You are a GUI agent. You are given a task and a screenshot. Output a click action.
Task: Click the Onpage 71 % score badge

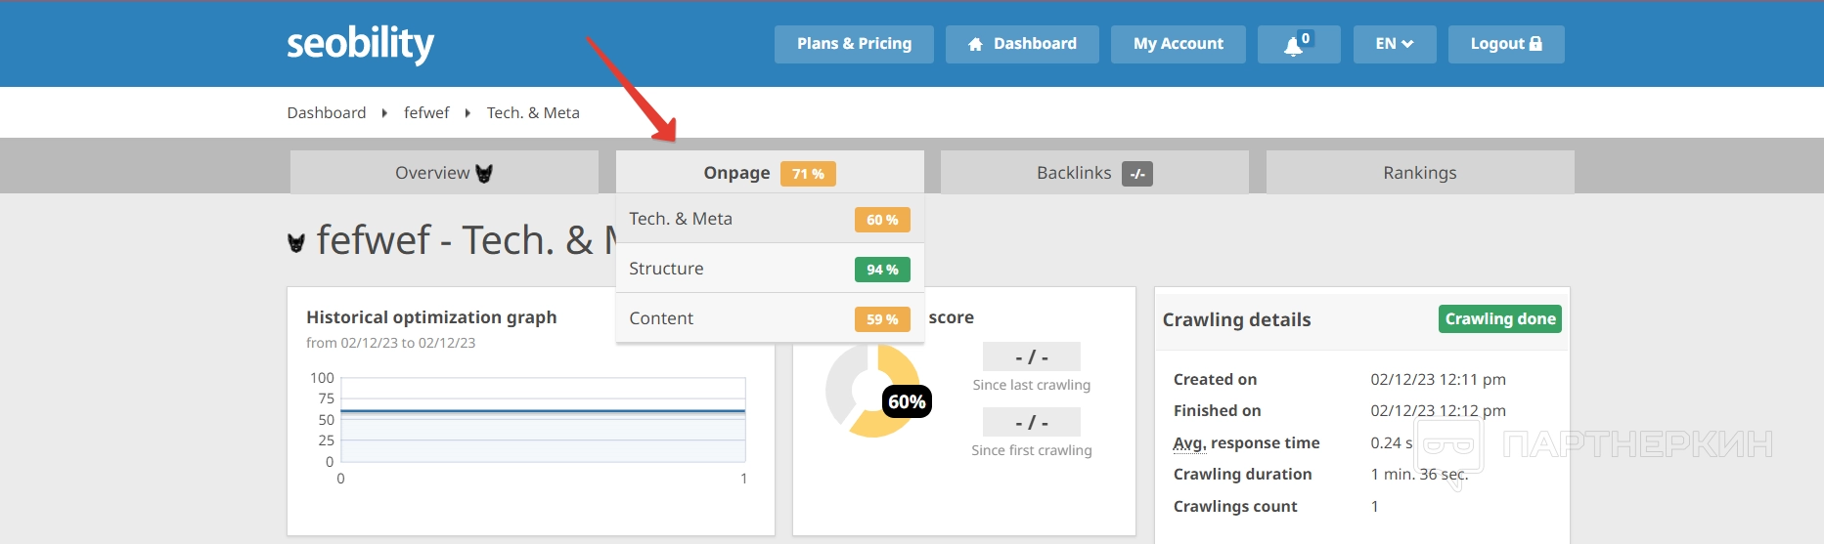pyautogui.click(x=808, y=174)
